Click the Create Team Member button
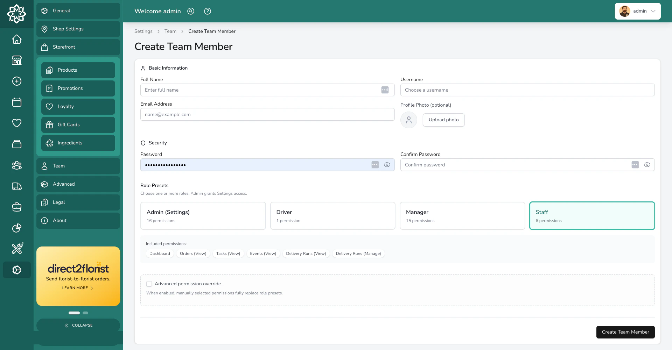The image size is (672, 350). pyautogui.click(x=625, y=332)
